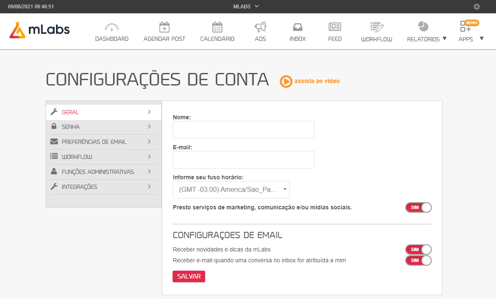Turn off 'Receber novidades e dicas da mLabs'
The height and width of the screenshot is (299, 496).
(x=418, y=249)
